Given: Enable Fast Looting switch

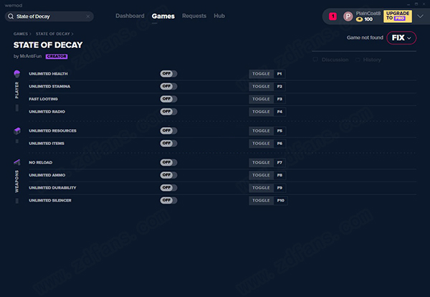Looking at the screenshot, I should click(x=168, y=99).
